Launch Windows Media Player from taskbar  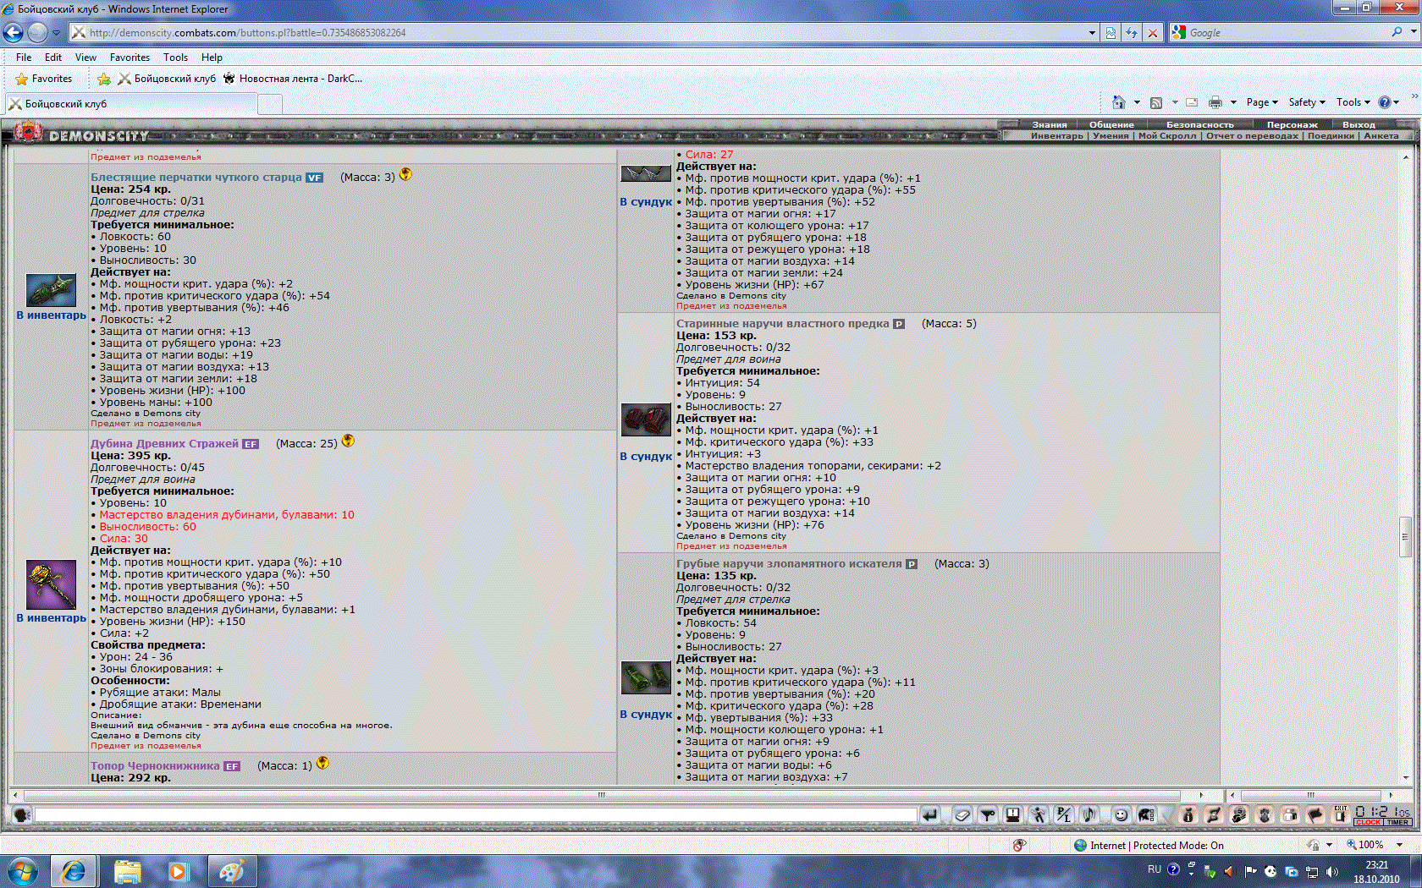click(x=178, y=871)
